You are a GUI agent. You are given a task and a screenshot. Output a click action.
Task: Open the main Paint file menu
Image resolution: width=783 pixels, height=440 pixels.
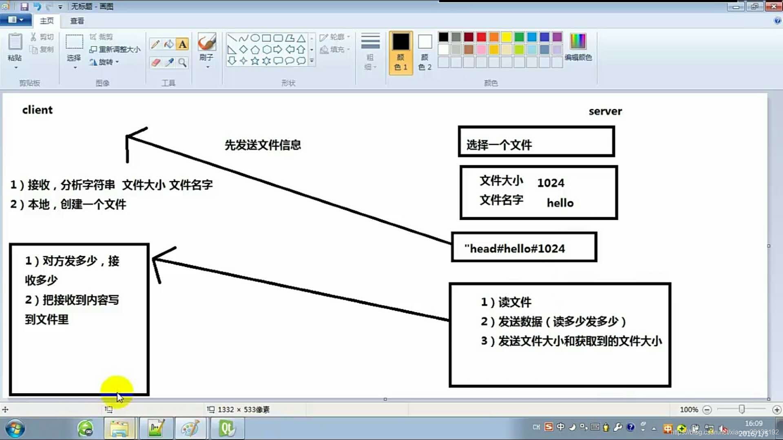point(15,20)
